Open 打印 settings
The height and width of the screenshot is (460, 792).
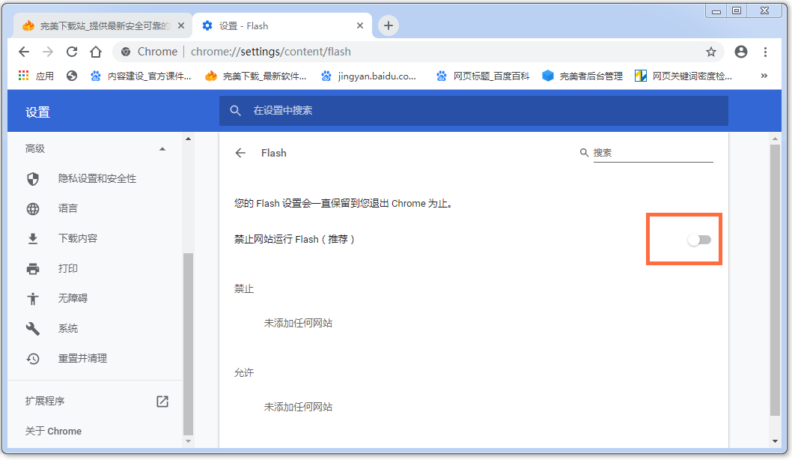click(67, 268)
